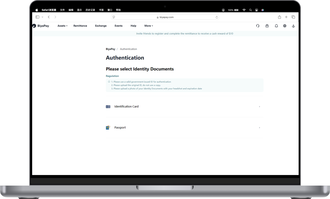Open the 编辑 menu in menu bar

click(71, 10)
